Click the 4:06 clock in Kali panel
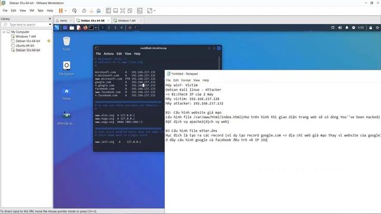 coord(361,28)
